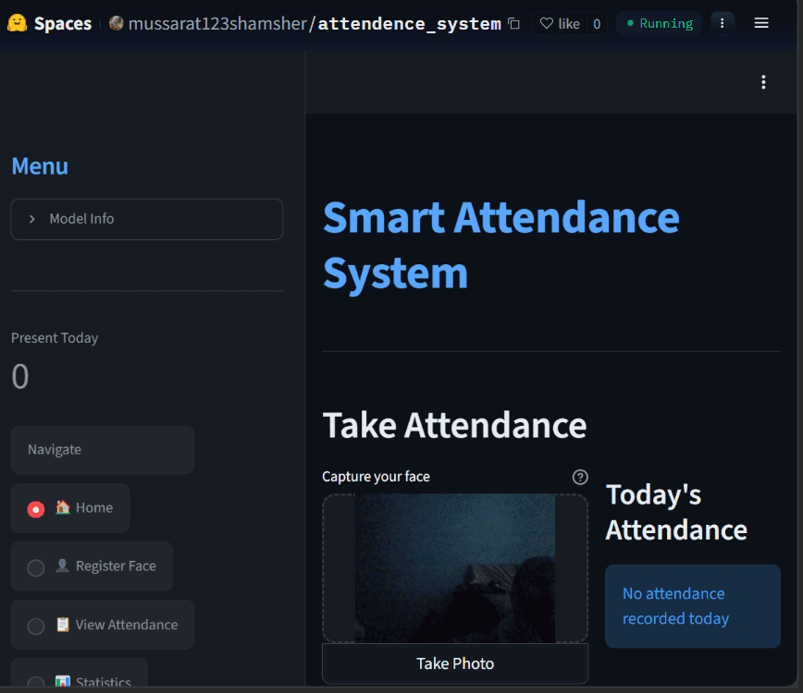Click the chart icon beside Statistics
This screenshot has height=693, width=803.
[x=63, y=682]
